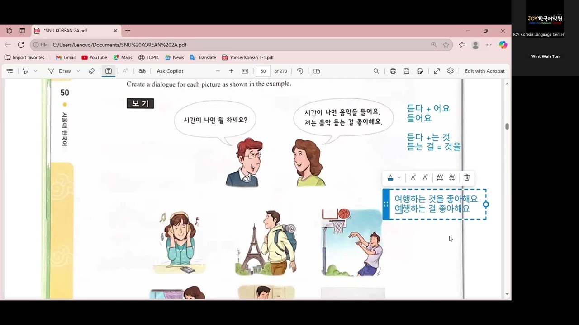Open the PDF table of contents icon

pyautogui.click(x=9, y=71)
